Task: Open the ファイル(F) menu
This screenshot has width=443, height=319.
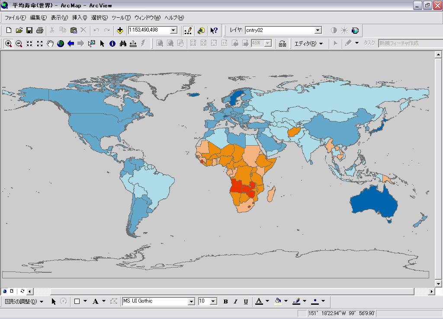Action: point(15,18)
